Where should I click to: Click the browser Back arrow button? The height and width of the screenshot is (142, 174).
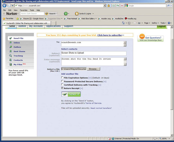4,5
